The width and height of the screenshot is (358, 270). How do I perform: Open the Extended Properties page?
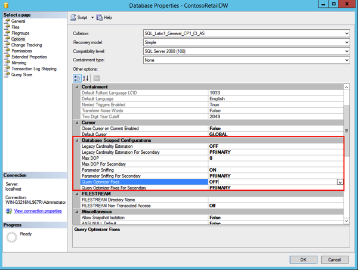coord(29,57)
